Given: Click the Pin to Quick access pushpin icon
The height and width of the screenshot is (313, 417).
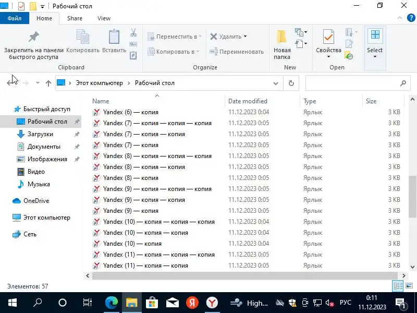Looking at the screenshot, I should tap(34, 37).
